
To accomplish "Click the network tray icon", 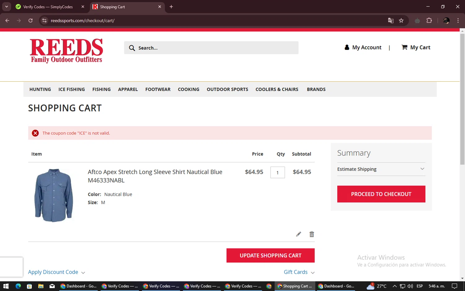I will click(x=402, y=286).
